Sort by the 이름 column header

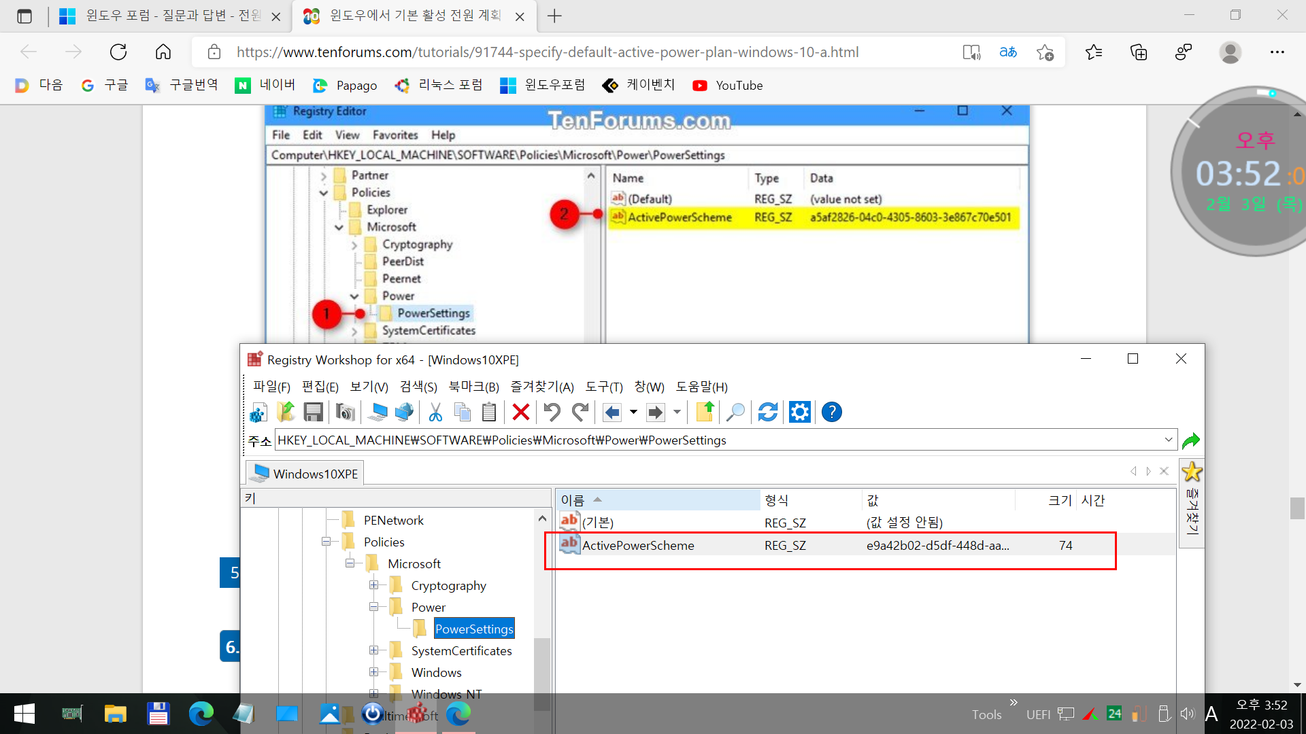[x=657, y=500]
